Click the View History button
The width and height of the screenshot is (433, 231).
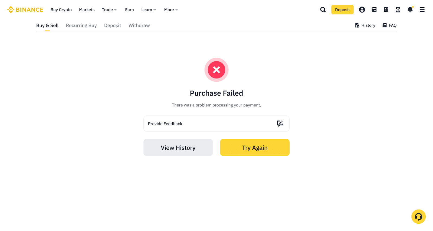[178, 148]
